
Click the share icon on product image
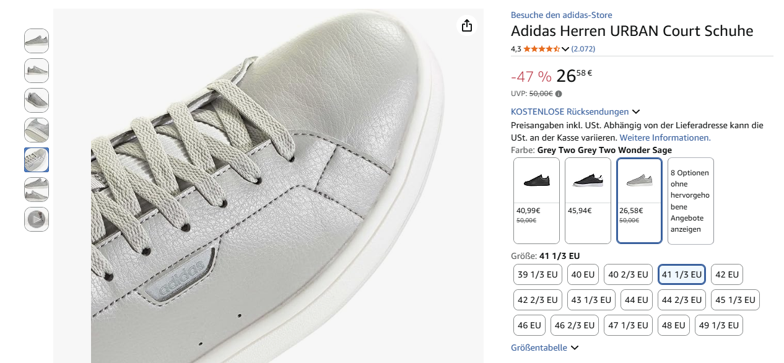tap(467, 25)
